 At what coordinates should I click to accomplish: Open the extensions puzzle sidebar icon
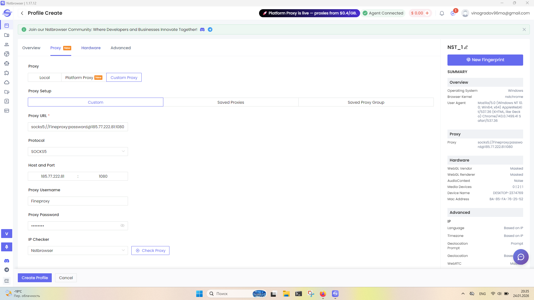[x=7, y=73]
